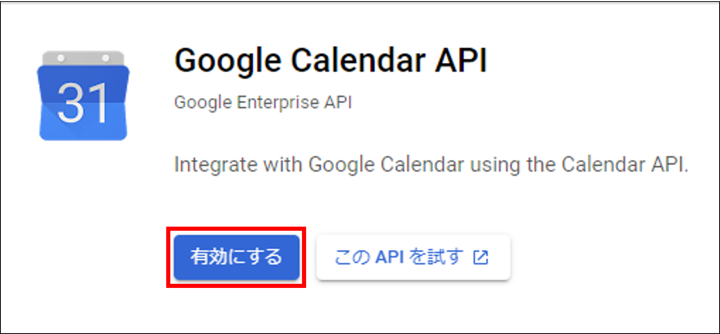
Task: Open the この API を試す button
Action: point(413,257)
